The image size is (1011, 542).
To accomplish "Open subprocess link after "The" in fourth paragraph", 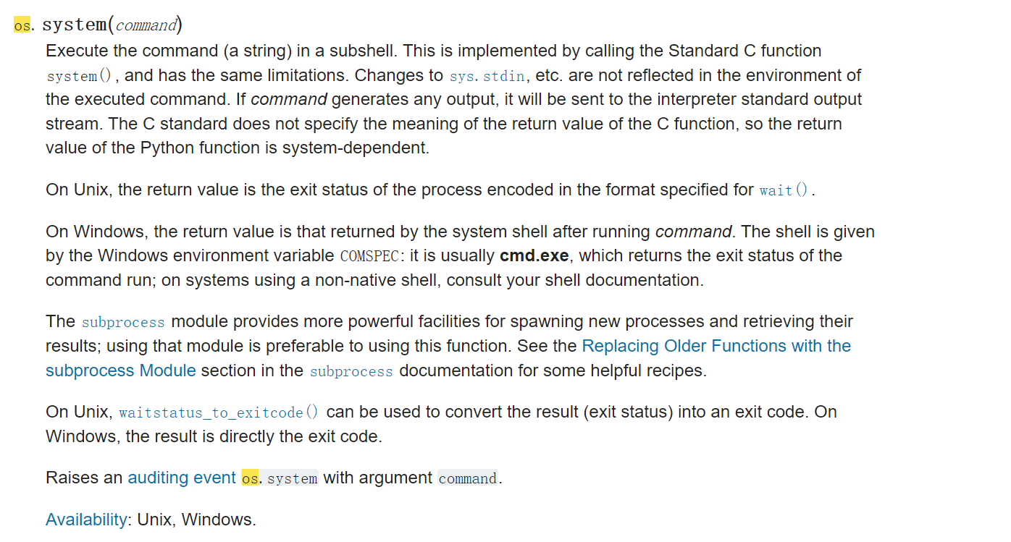I will pyautogui.click(x=123, y=322).
